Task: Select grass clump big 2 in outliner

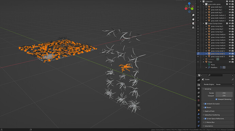Action: [x=217, y=29]
